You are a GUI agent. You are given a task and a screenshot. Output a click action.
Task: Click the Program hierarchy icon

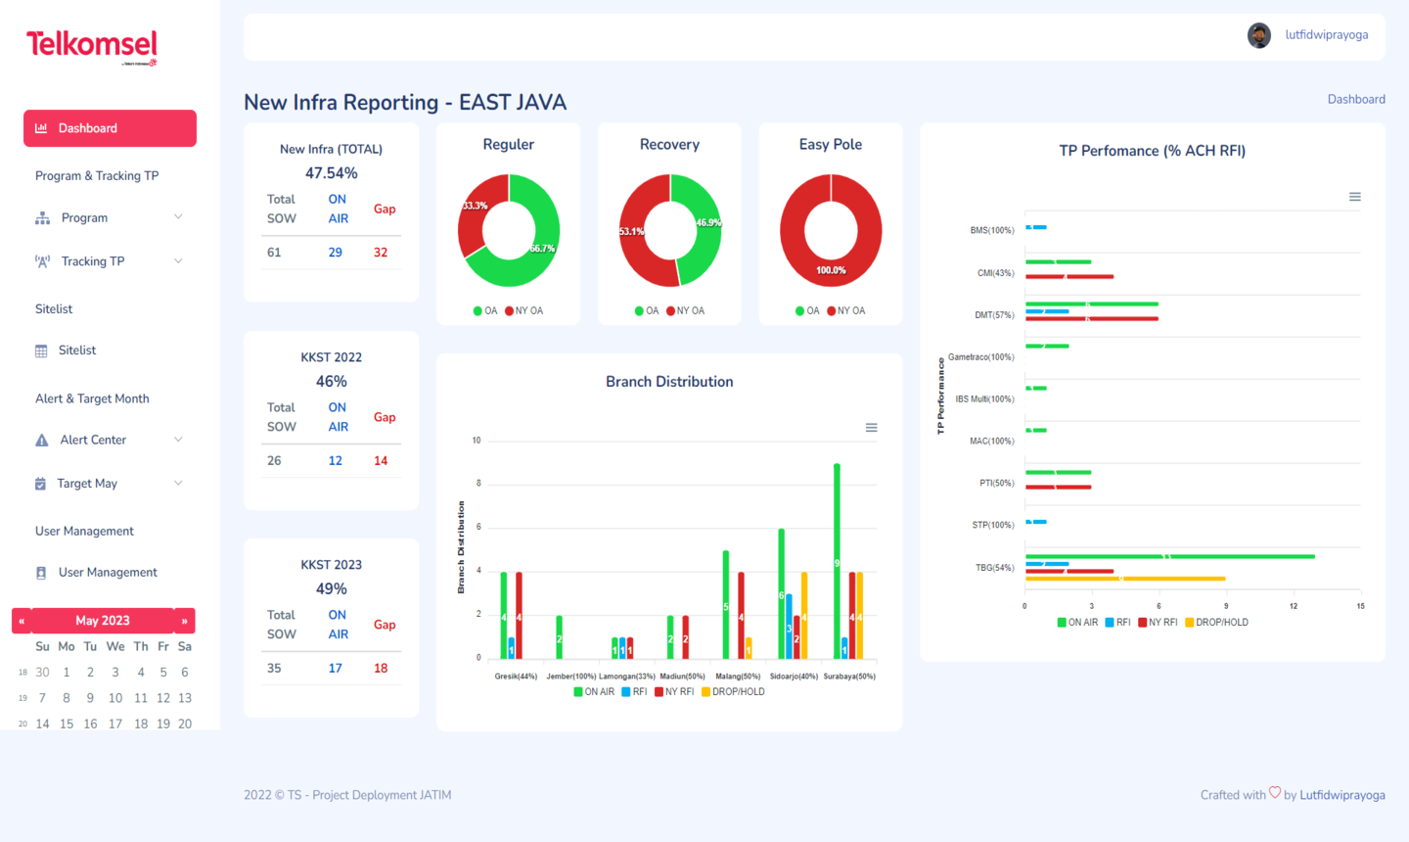[42, 218]
